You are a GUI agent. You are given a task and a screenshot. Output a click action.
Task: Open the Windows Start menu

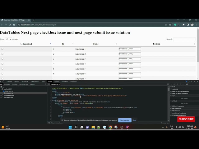[70, 127]
